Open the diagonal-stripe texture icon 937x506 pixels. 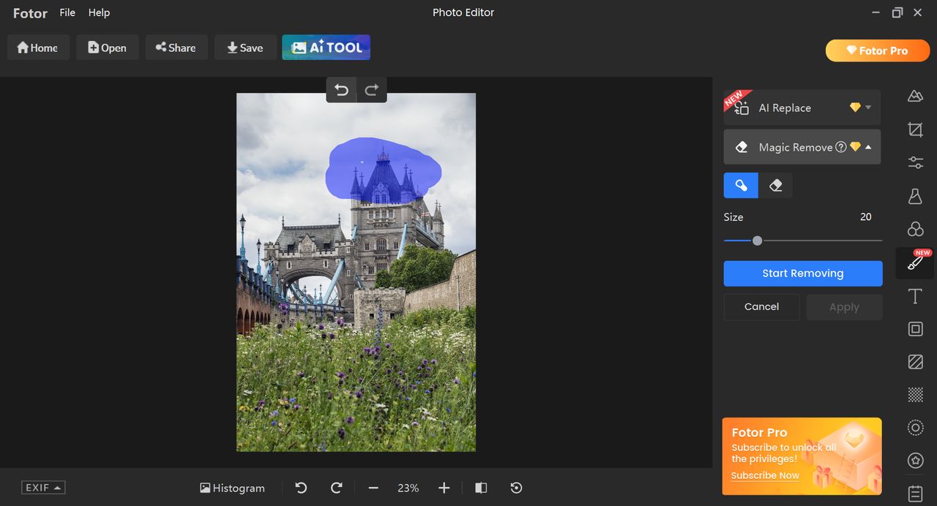click(x=915, y=362)
